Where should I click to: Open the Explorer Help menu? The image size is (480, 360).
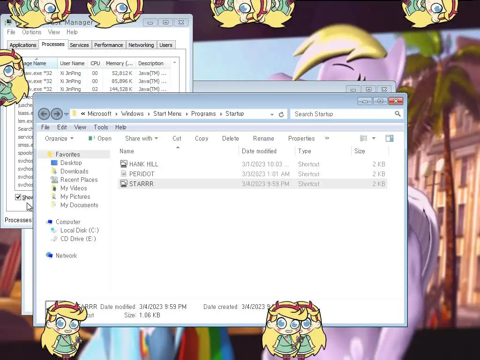[x=120, y=127]
